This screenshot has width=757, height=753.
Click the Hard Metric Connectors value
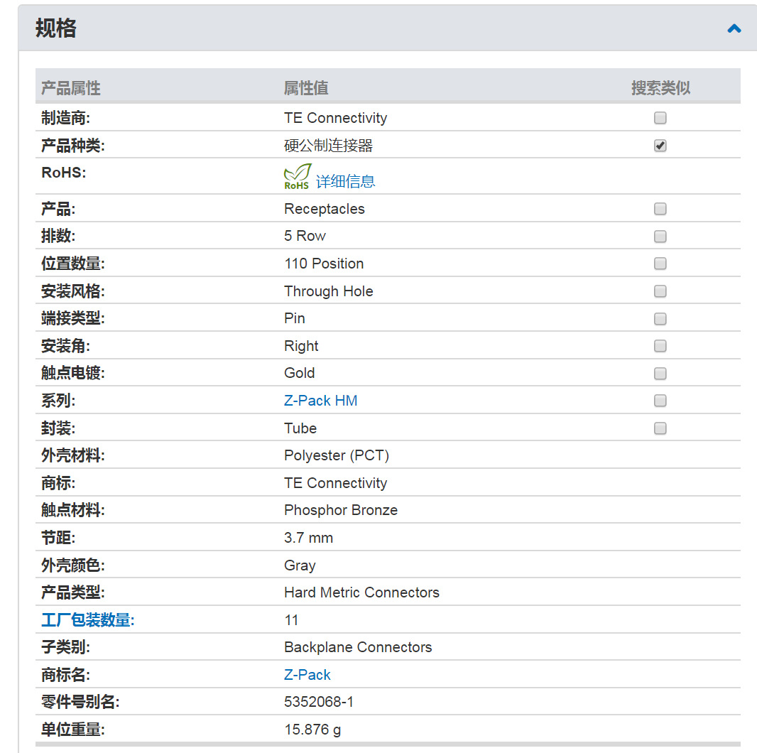point(361,592)
